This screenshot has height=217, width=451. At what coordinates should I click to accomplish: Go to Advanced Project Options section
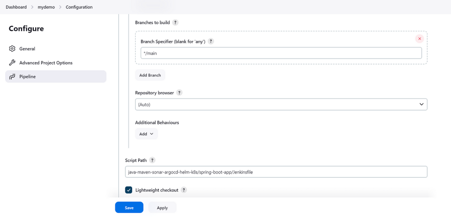(x=56, y=63)
